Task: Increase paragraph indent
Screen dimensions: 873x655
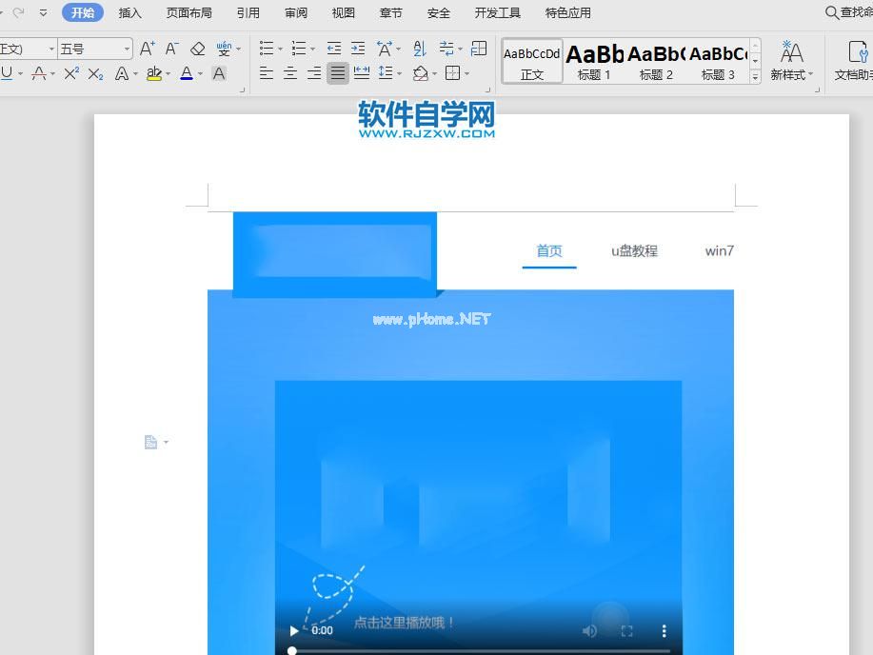Action: tap(357, 49)
